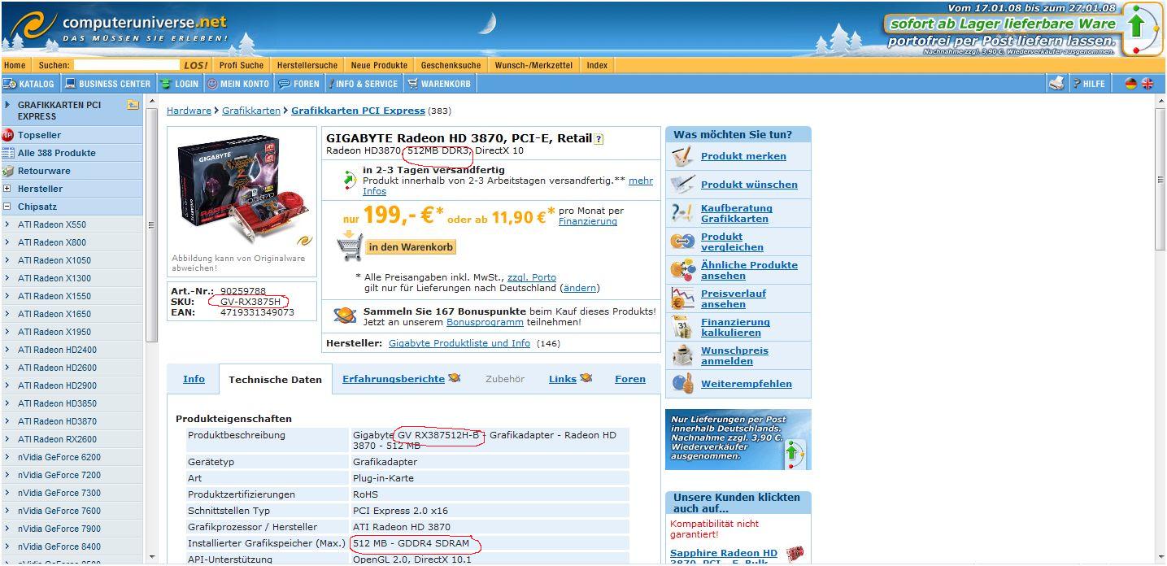Image resolution: width=1167 pixels, height=566 pixels.
Task: Click the Produkt vergleichen icon
Action: (x=682, y=242)
